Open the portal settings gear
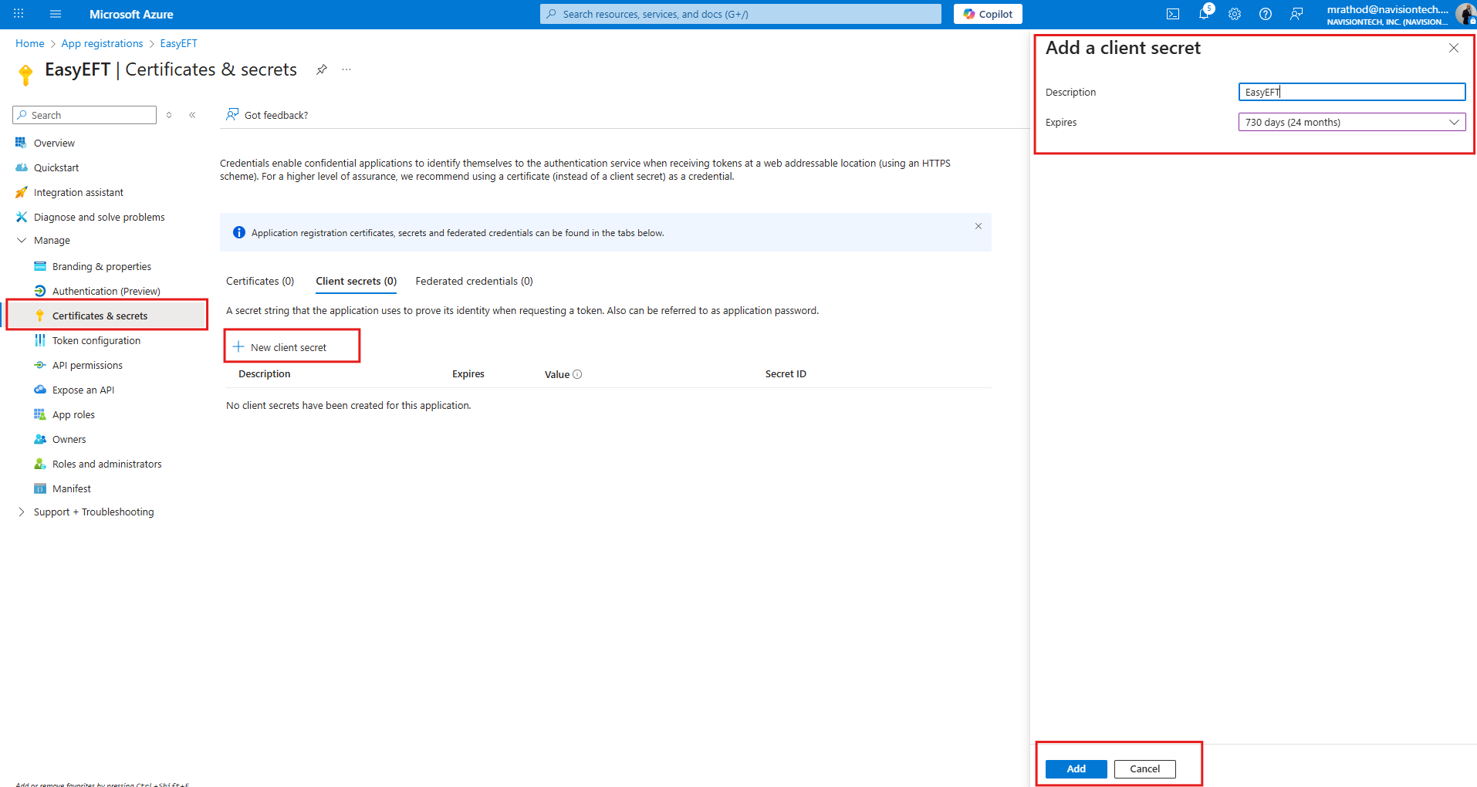This screenshot has height=787, width=1477. click(1235, 14)
